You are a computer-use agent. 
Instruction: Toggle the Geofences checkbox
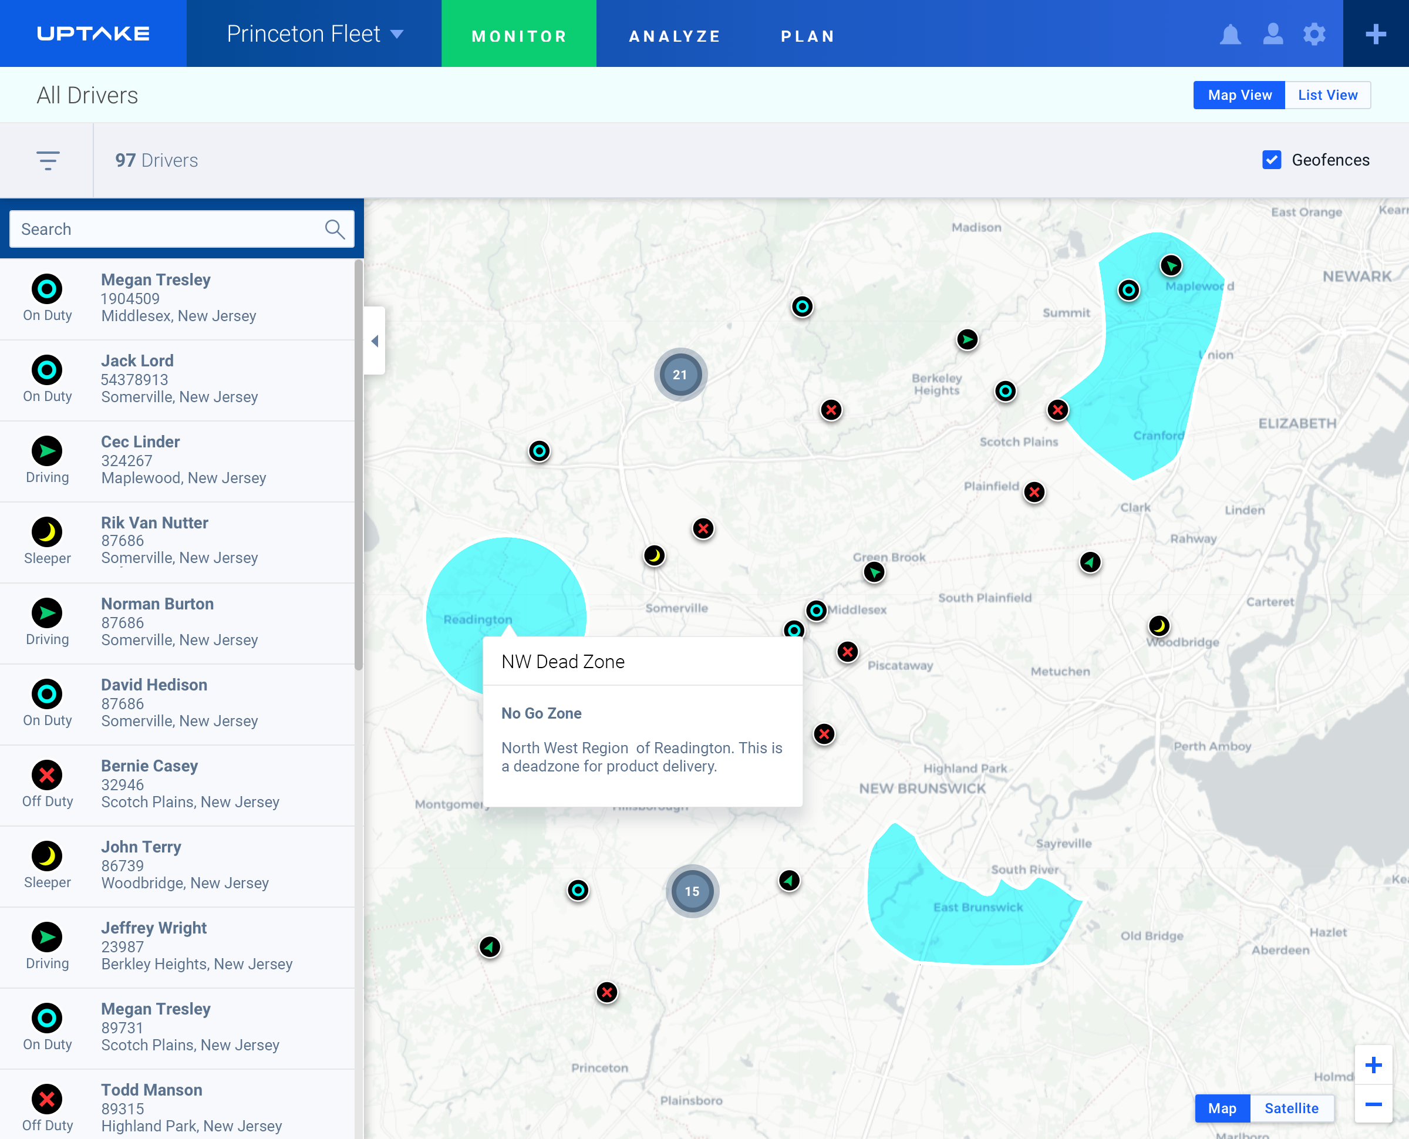click(1271, 160)
